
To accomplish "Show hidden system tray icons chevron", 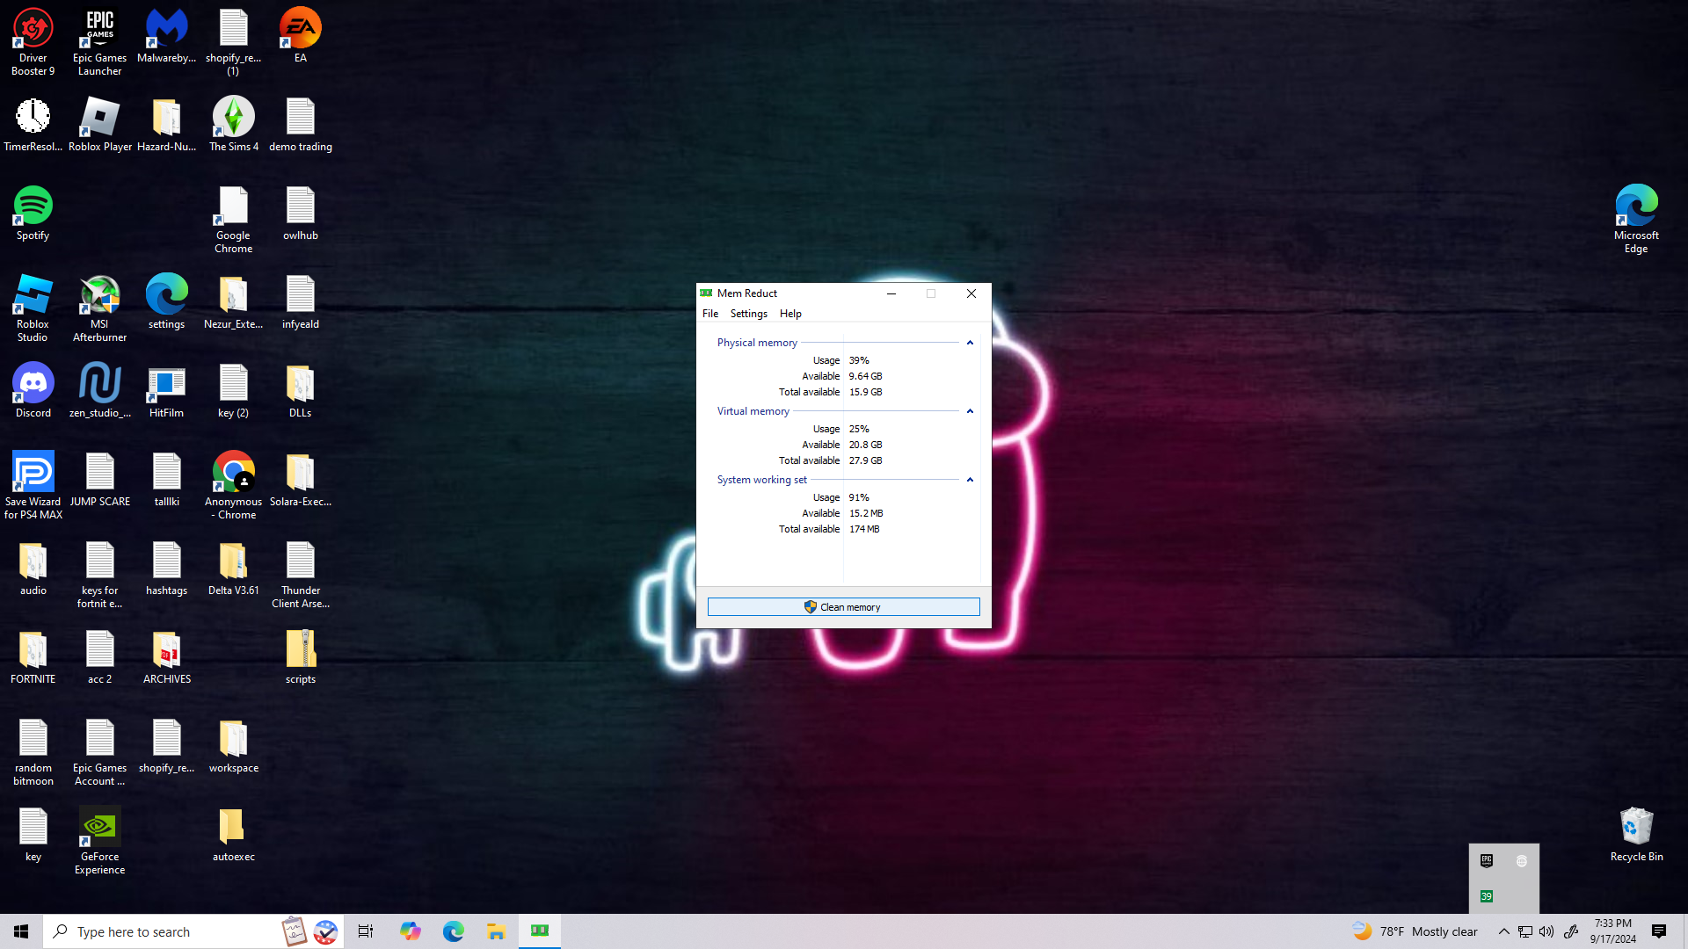I will tap(1503, 931).
